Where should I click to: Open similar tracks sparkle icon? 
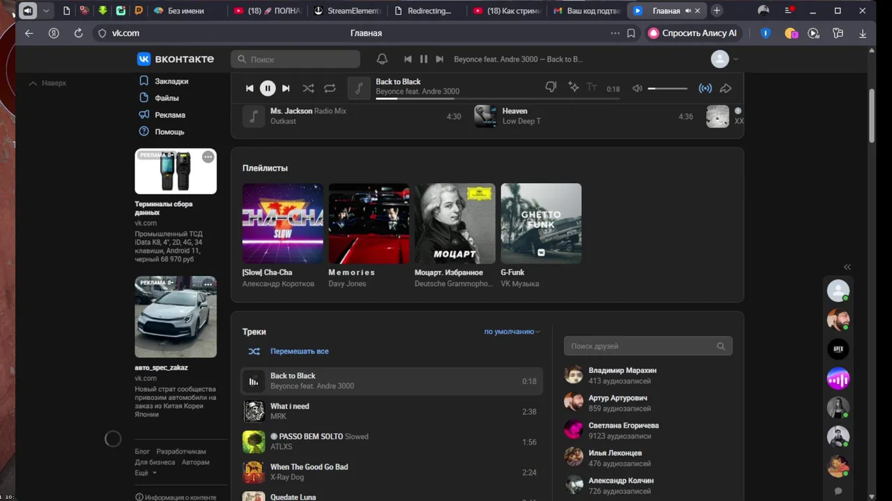[574, 88]
